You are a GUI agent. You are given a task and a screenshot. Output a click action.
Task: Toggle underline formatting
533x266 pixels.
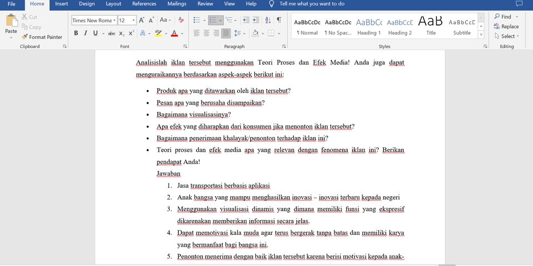click(95, 33)
